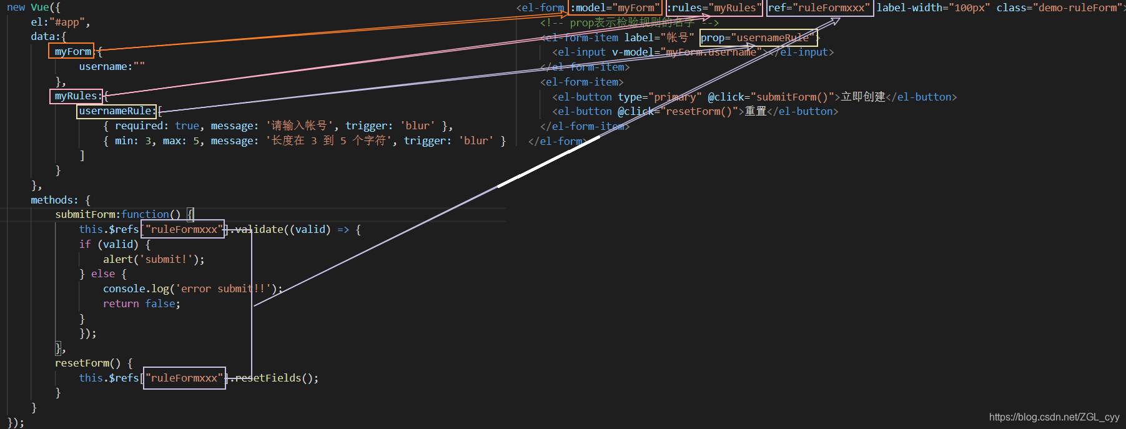The width and height of the screenshot is (1126, 429).
Task: Click the ref="ruleFormxxx" attribute
Action: (819, 8)
